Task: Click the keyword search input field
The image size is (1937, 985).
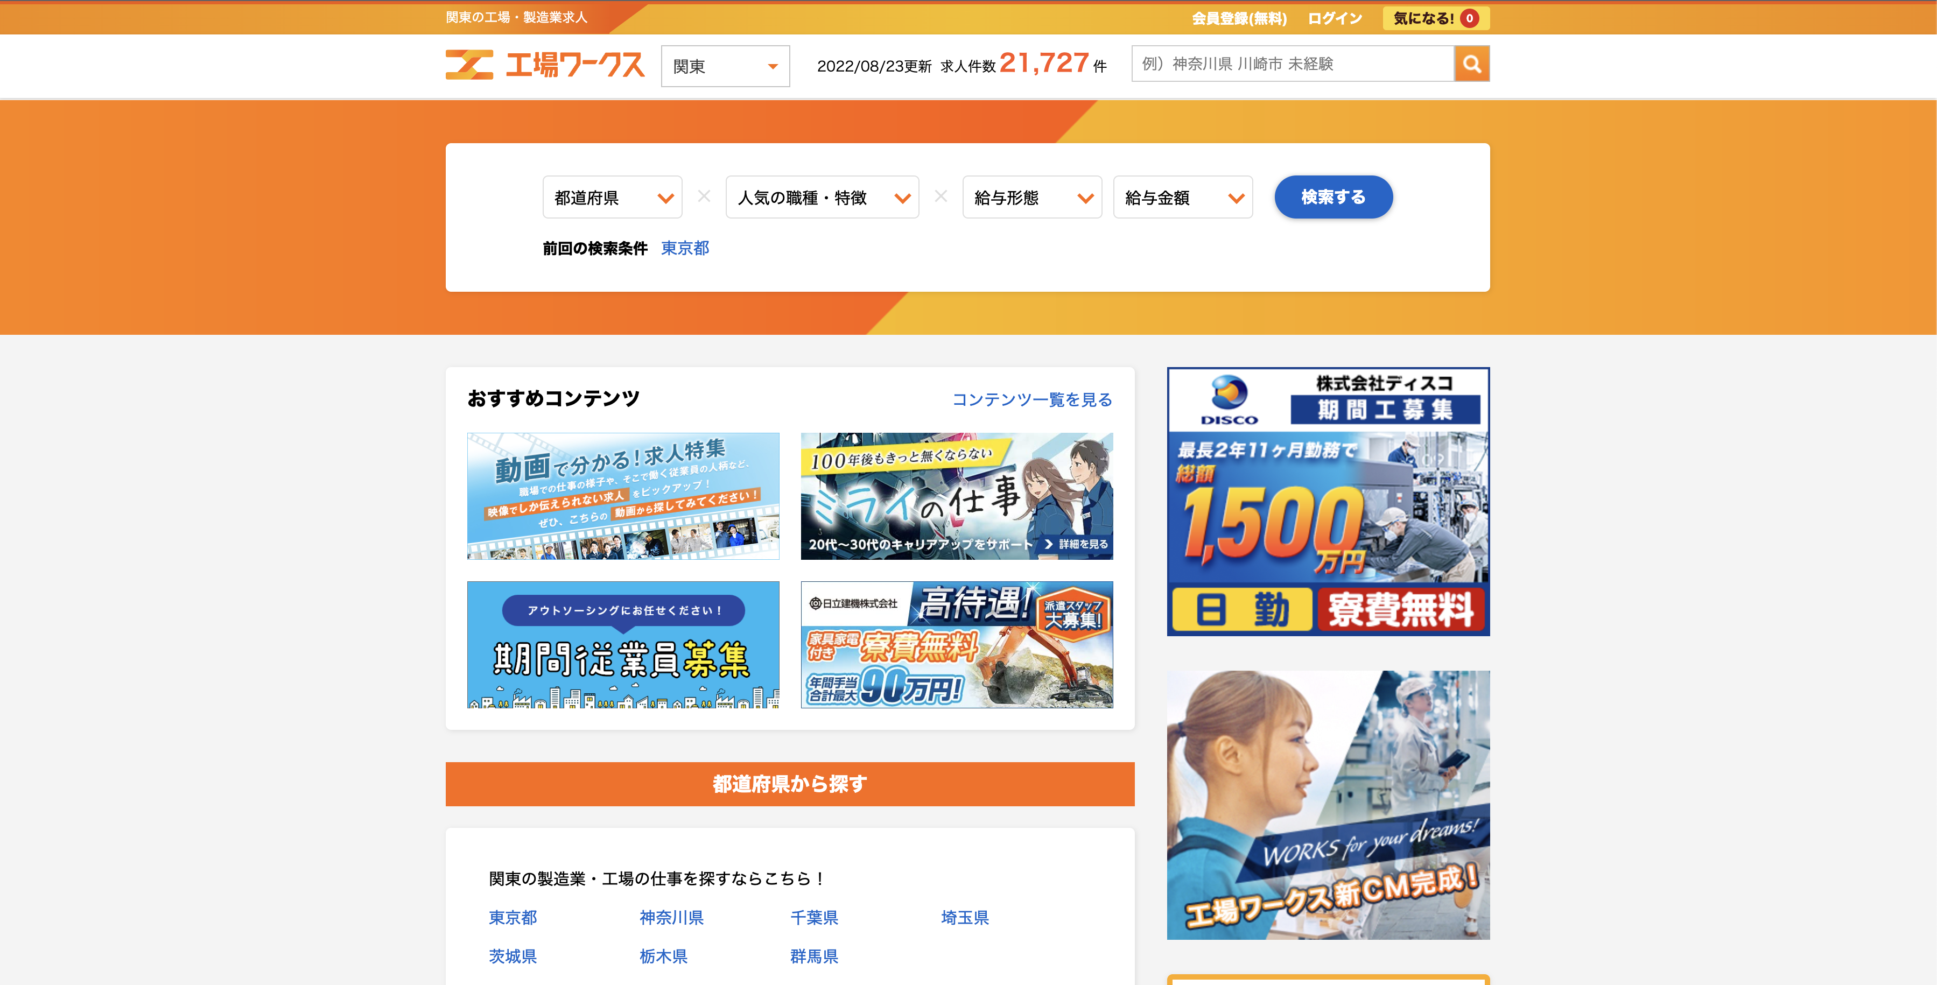Action: (1292, 64)
